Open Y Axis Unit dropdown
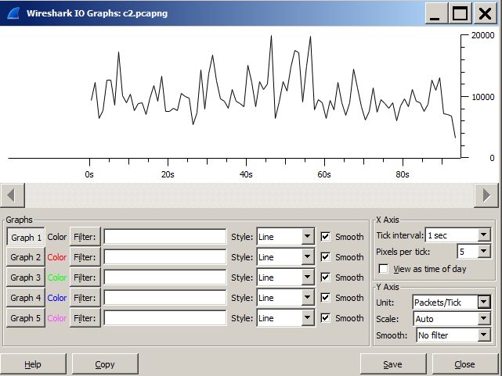Screen dimensions: 502x376 pos(451,303)
